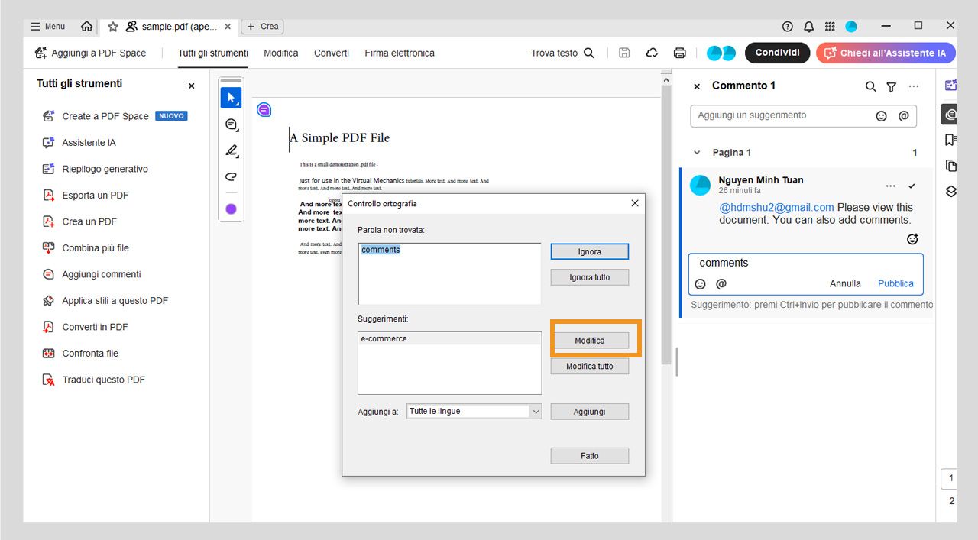Click the Aggiungi button in dialog
978x540 pixels.
point(590,412)
